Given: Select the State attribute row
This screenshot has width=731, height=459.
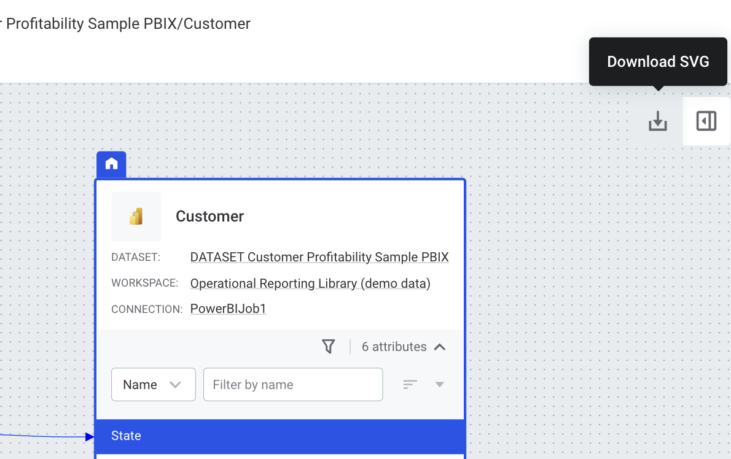Looking at the screenshot, I should [x=279, y=436].
